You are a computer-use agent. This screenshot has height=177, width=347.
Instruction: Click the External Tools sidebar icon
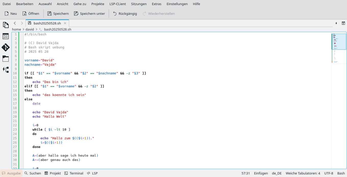(5, 70)
